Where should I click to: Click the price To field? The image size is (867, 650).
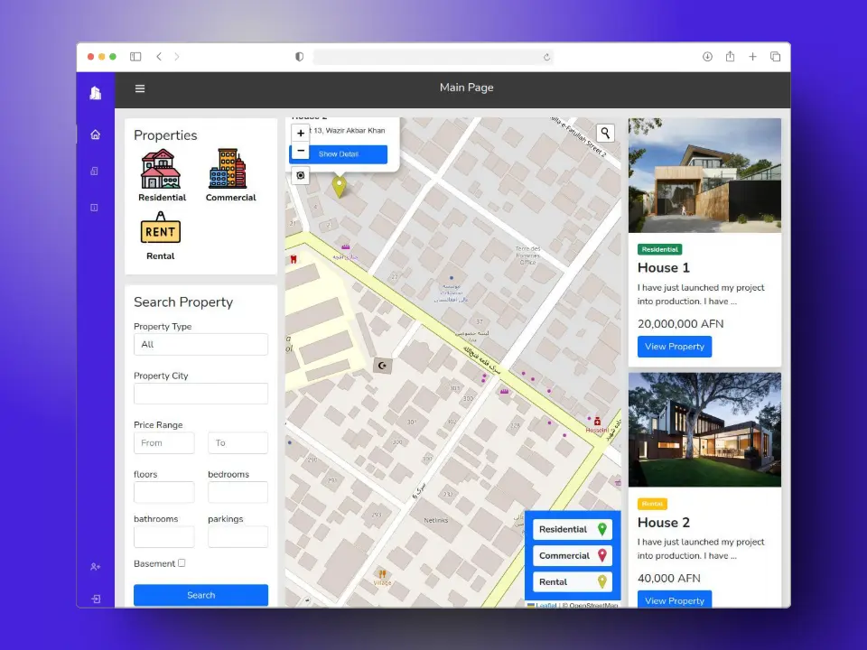(238, 442)
